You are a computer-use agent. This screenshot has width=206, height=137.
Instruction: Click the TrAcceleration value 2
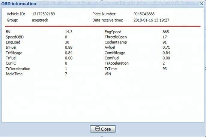pyautogui.click(x=163, y=63)
